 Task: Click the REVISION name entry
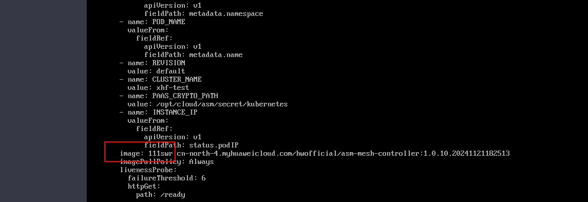pyautogui.click(x=152, y=63)
